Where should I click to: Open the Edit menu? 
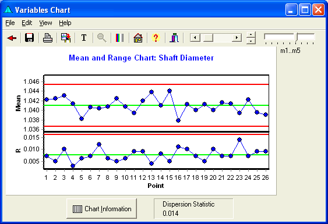coord(27,23)
